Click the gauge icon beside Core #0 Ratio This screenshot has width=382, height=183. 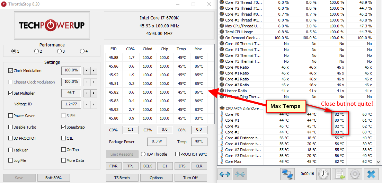click(222, 67)
